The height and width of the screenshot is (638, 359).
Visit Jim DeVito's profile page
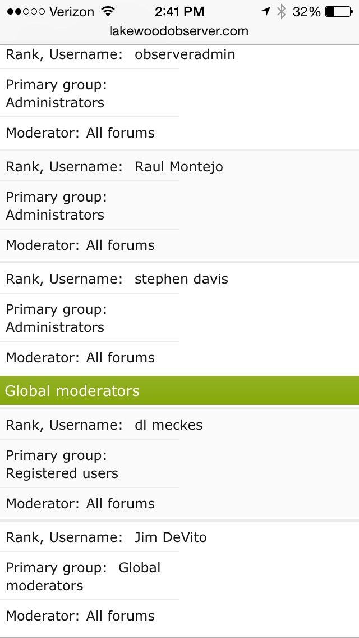point(171,537)
